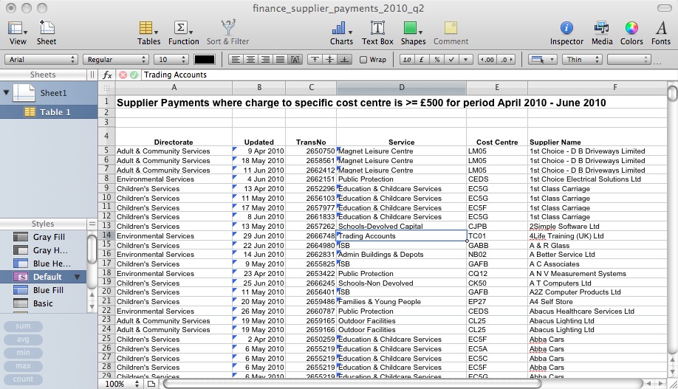Apply automatic cell alignment
The width and height of the screenshot is (678, 389).
(x=295, y=60)
